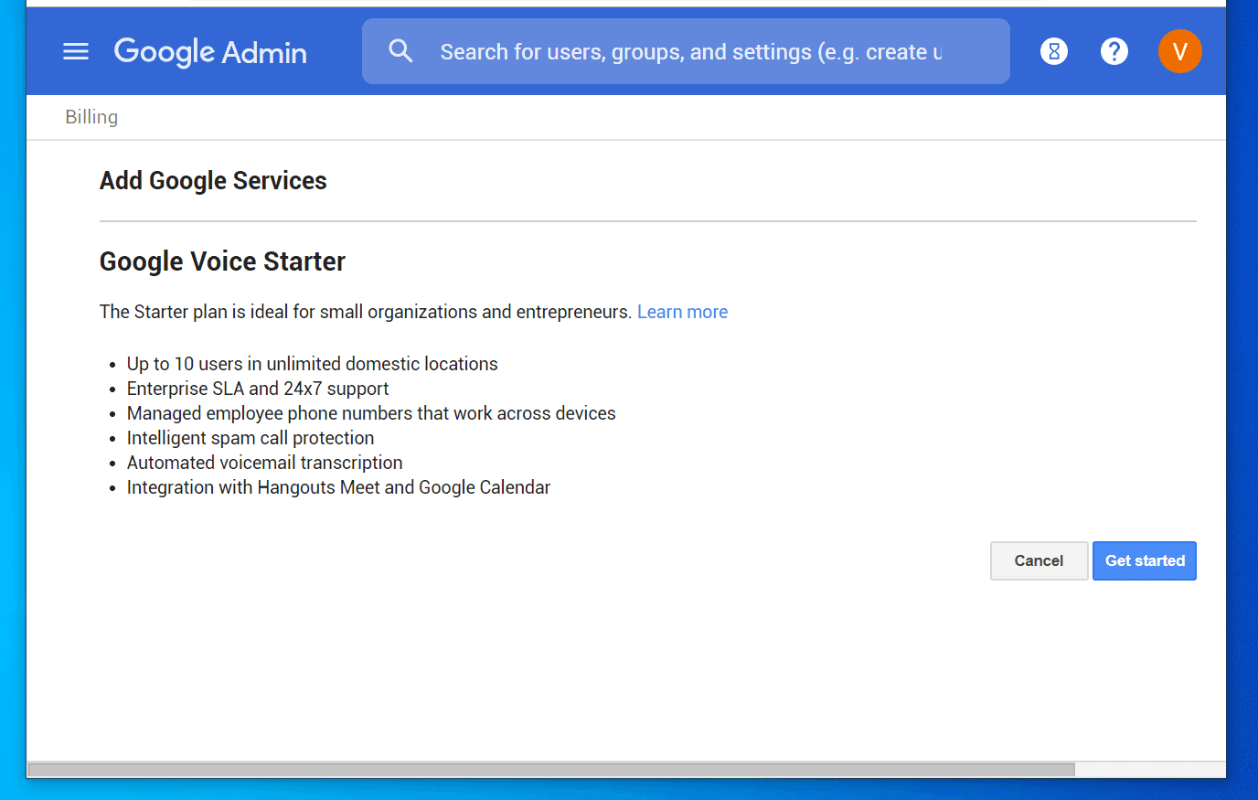The height and width of the screenshot is (800, 1258).
Task: Begin a search with the magnifier
Action: point(400,50)
